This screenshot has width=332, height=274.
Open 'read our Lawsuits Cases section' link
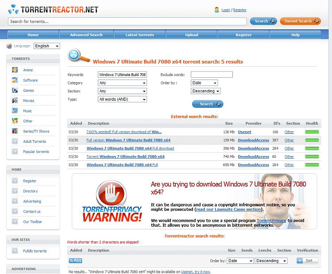point(228,209)
